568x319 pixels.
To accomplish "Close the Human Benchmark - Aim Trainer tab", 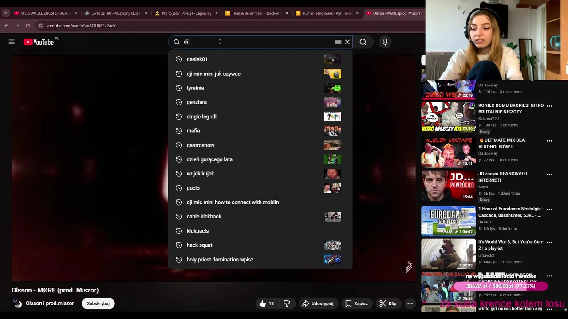I will click(x=357, y=13).
